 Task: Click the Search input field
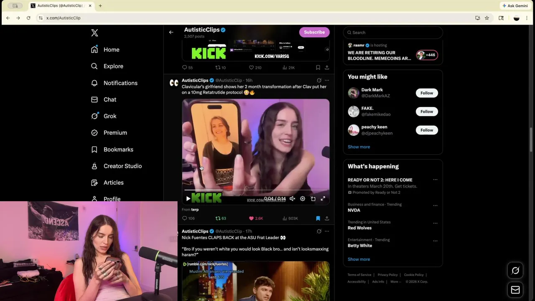pyautogui.click(x=393, y=32)
